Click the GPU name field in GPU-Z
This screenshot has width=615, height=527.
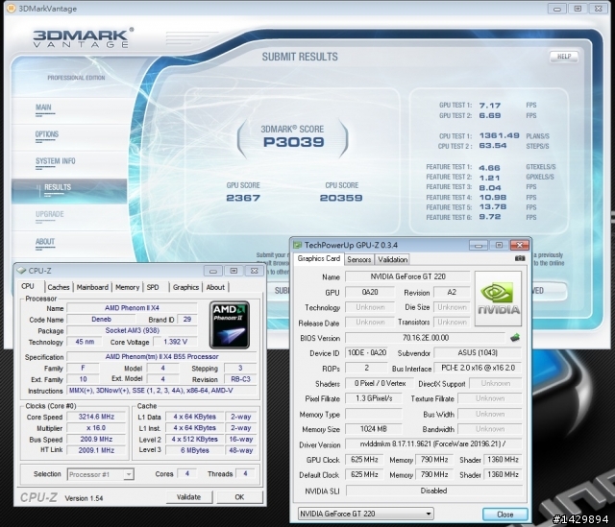(x=407, y=276)
